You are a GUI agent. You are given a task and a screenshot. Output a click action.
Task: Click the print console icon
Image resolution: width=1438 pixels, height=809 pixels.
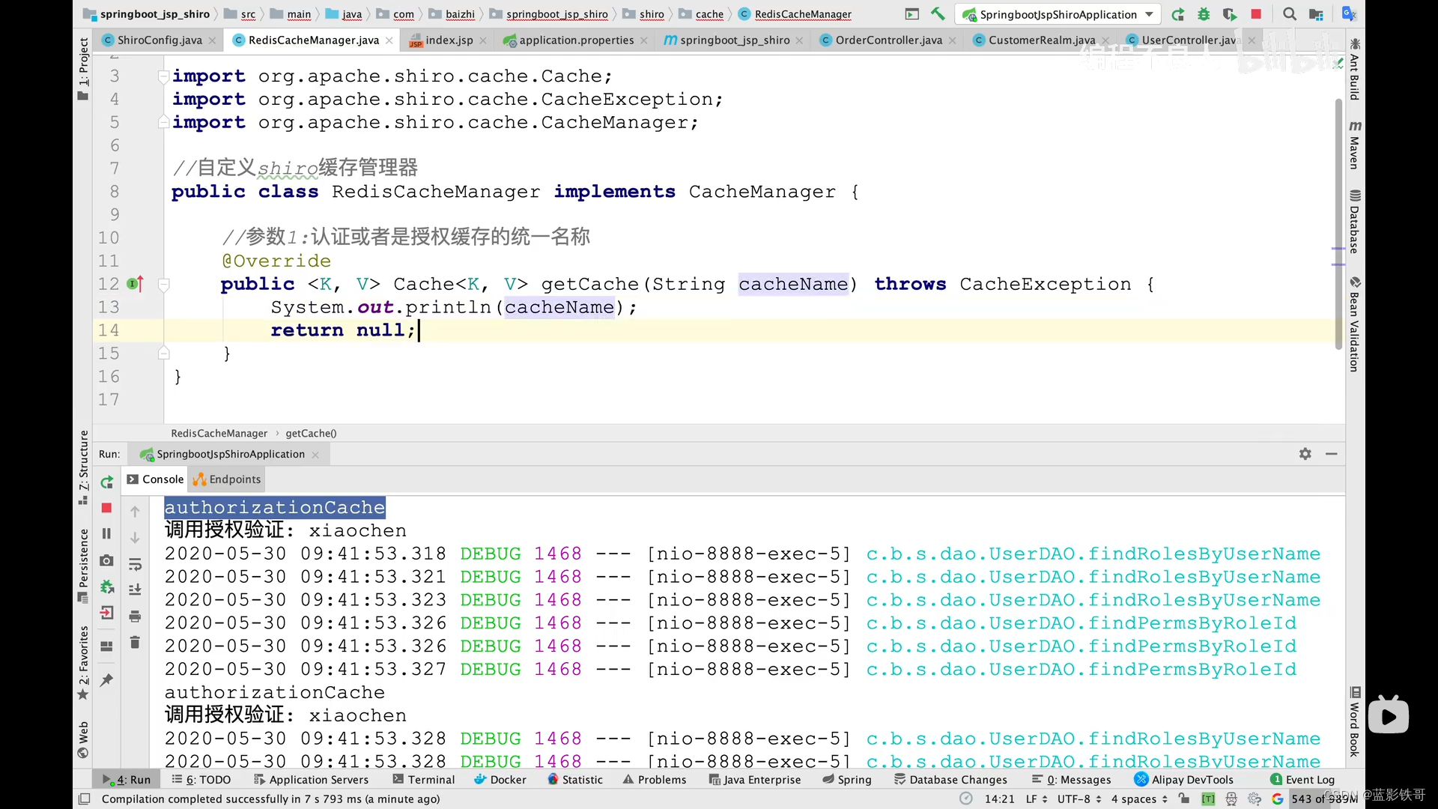click(x=135, y=616)
